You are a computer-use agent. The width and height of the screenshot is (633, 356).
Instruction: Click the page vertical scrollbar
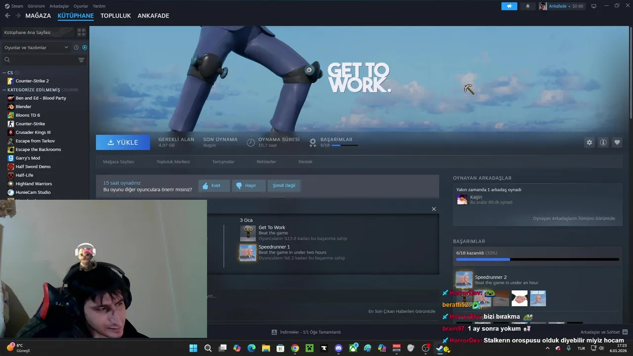(630, 72)
